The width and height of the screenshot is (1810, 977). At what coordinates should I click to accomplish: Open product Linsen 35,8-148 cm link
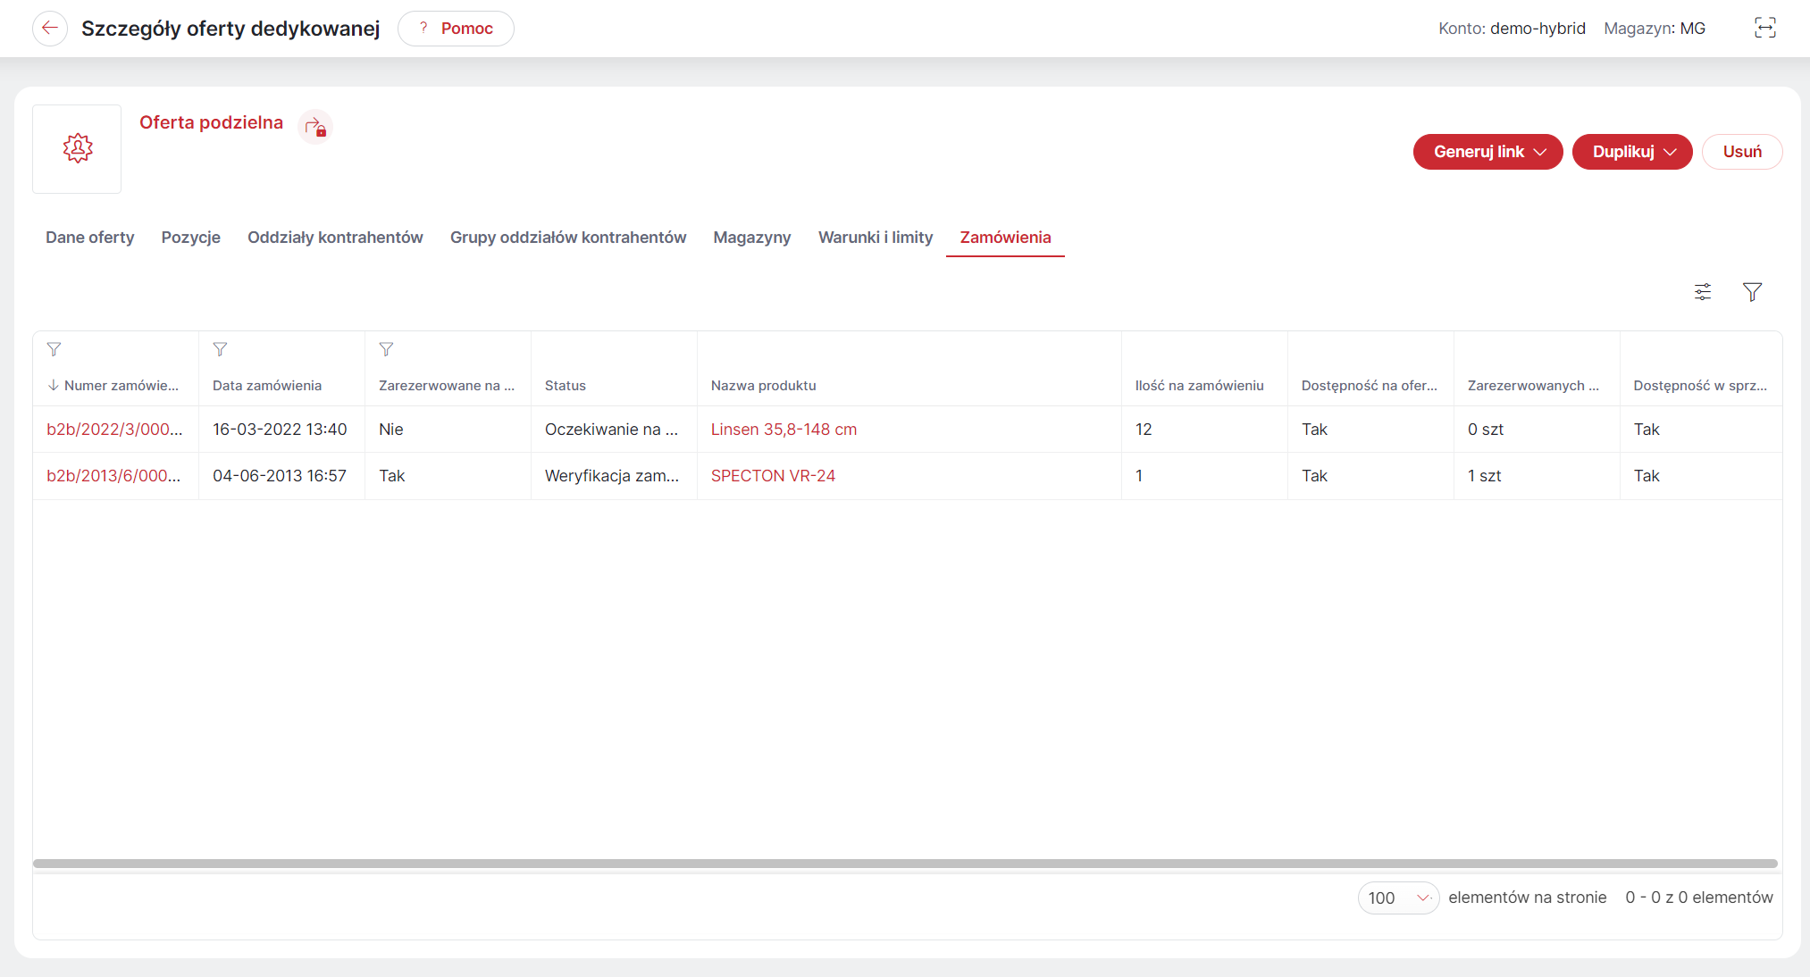tap(783, 430)
